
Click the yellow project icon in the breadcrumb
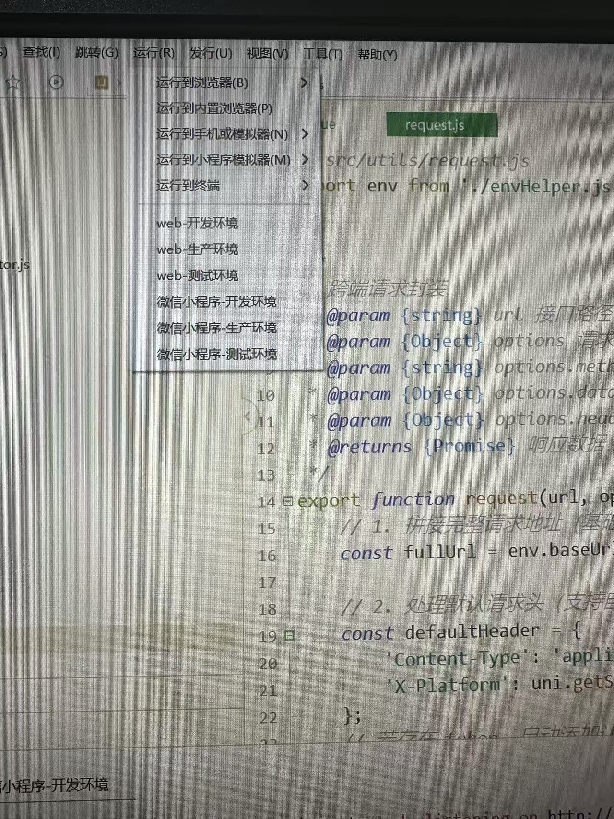point(102,83)
